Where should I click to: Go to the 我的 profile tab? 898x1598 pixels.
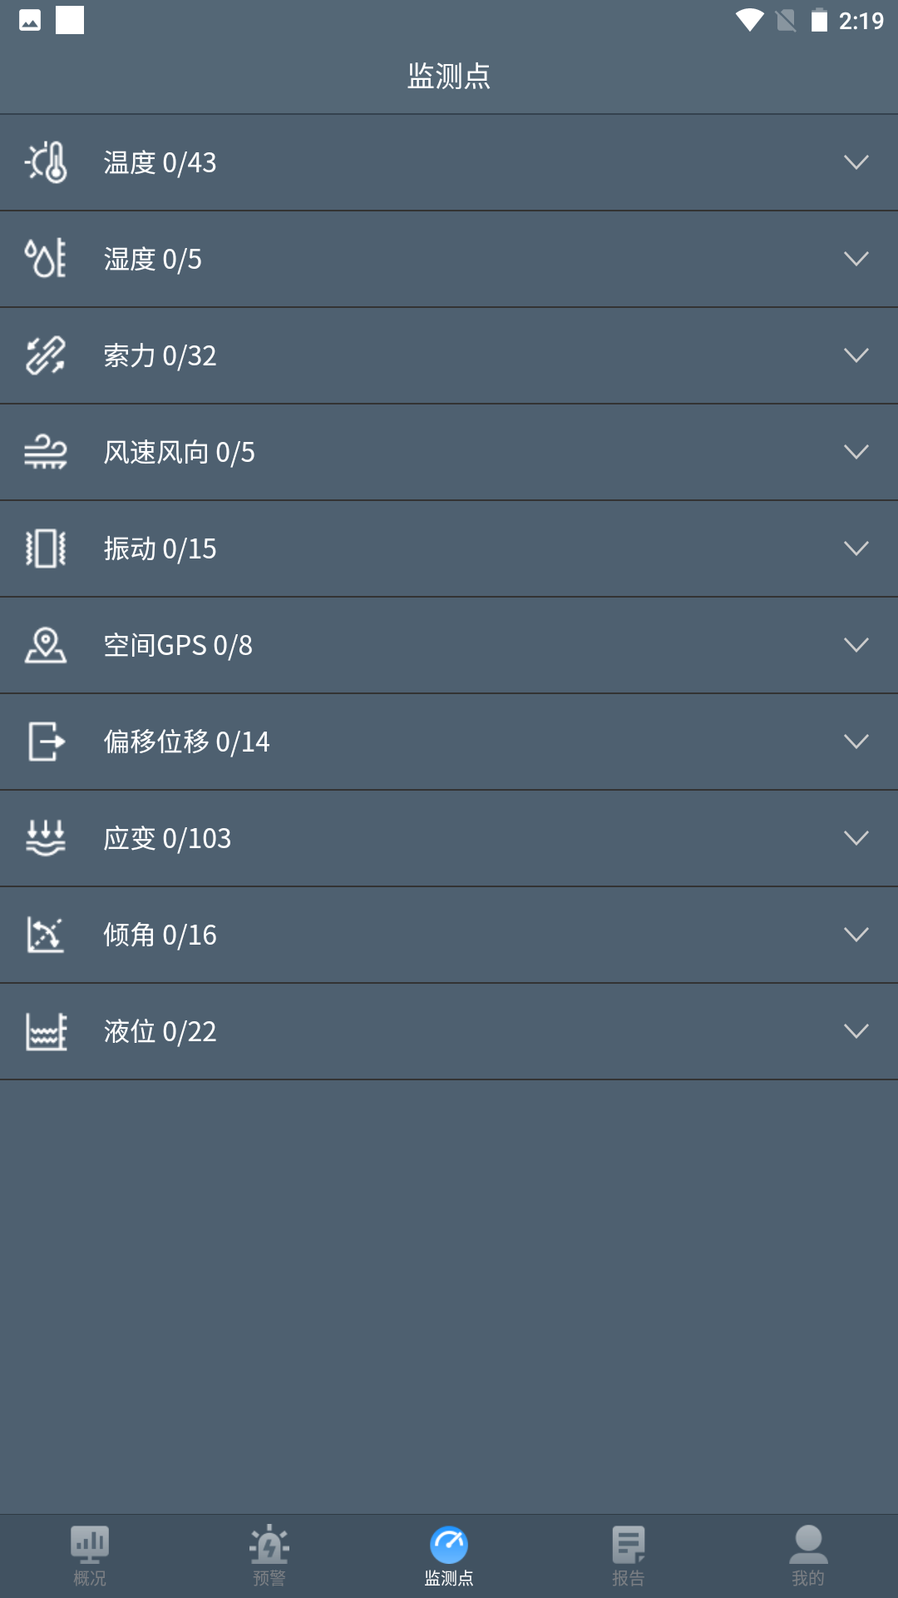[x=808, y=1555]
